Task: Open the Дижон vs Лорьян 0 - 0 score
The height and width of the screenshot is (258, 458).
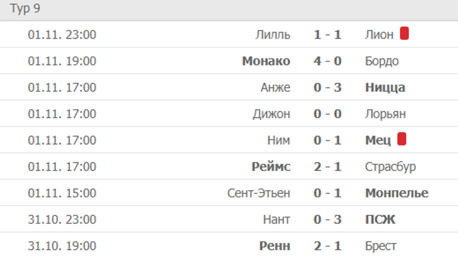Action: 327,114
